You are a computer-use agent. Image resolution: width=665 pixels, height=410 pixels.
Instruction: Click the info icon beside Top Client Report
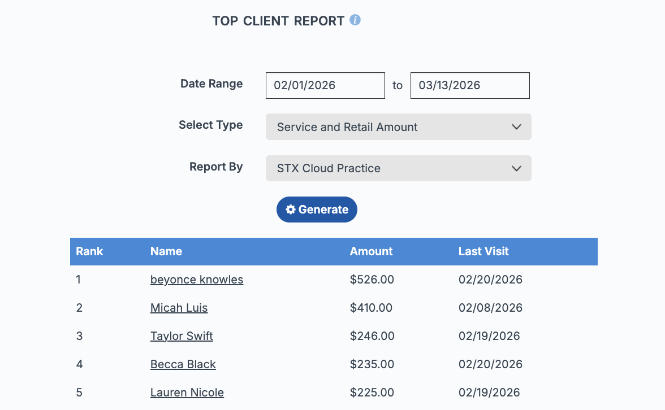click(355, 20)
